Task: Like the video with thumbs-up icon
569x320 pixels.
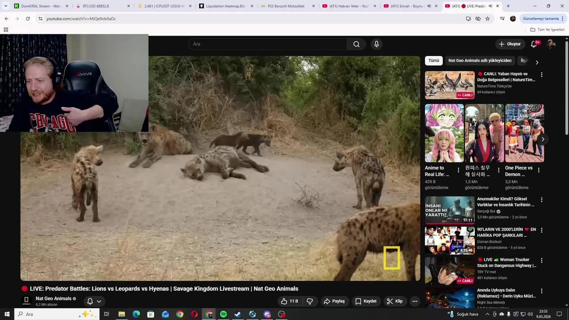Action: pyautogui.click(x=289, y=301)
